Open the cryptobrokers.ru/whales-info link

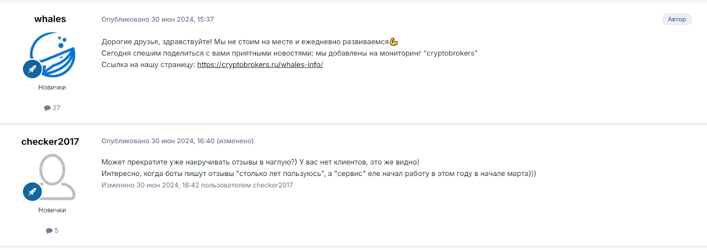260,64
